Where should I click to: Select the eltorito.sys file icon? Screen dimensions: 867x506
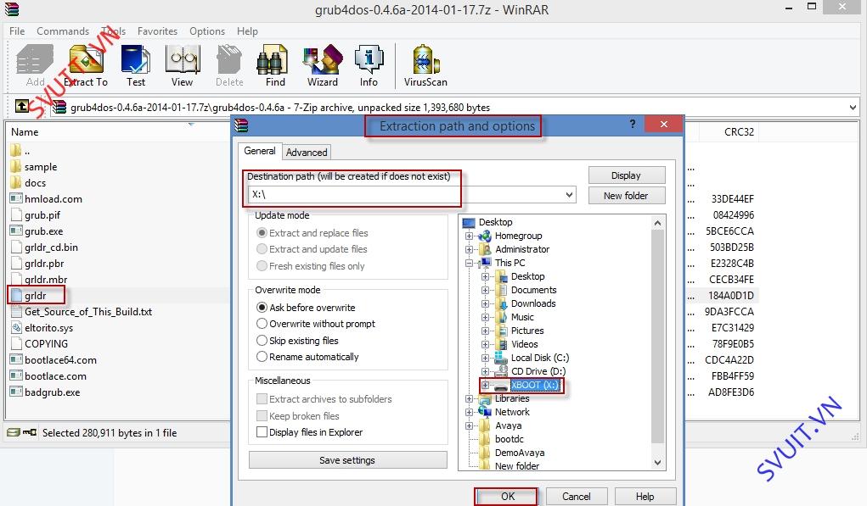(x=16, y=327)
